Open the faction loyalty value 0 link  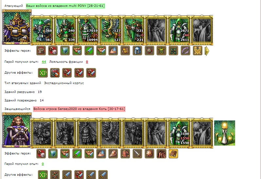tap(87, 62)
